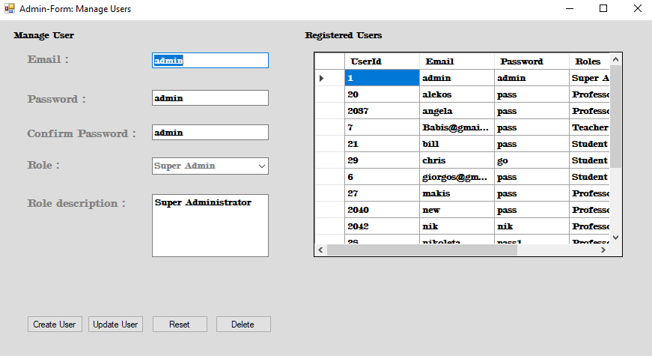Open the Role combo box
The height and width of the screenshot is (356, 652).
click(x=210, y=166)
